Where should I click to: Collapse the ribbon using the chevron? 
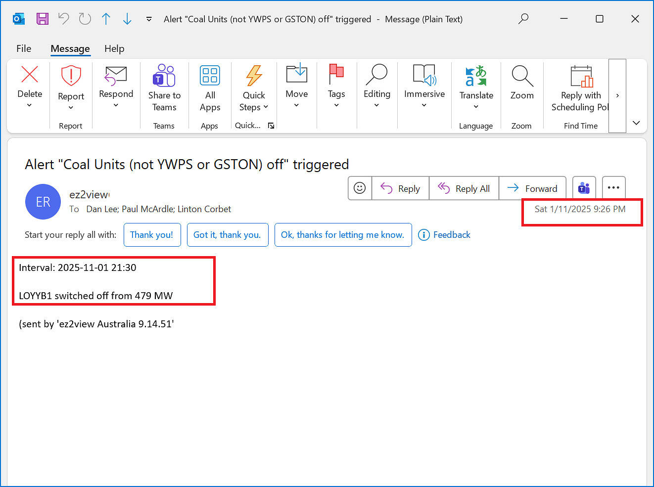coord(636,123)
